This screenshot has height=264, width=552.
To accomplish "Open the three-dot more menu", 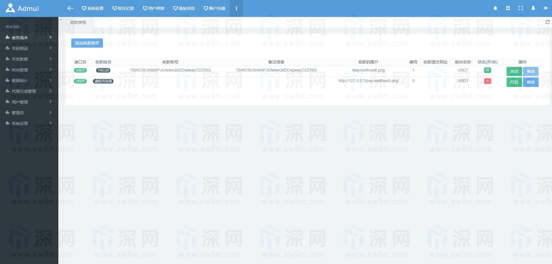I will click(x=236, y=8).
